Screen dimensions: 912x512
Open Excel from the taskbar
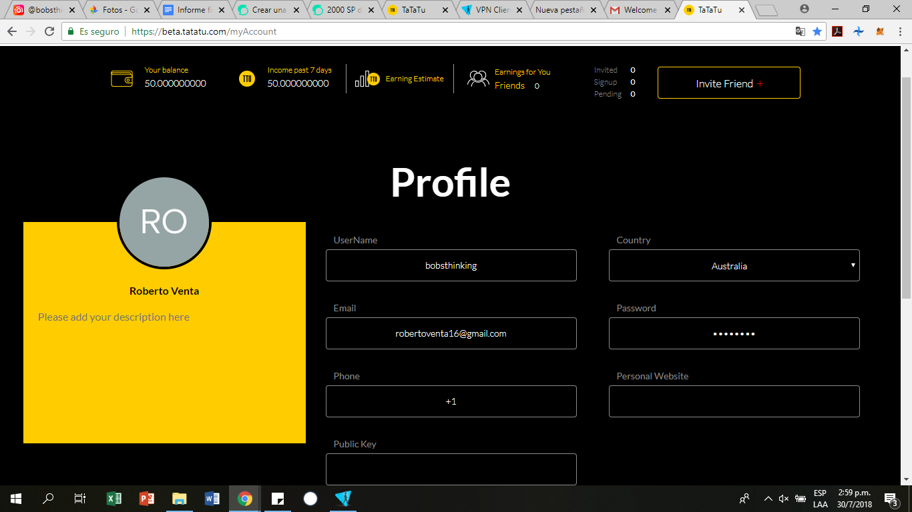click(x=113, y=498)
